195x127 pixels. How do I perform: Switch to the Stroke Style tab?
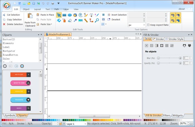click(174, 39)
